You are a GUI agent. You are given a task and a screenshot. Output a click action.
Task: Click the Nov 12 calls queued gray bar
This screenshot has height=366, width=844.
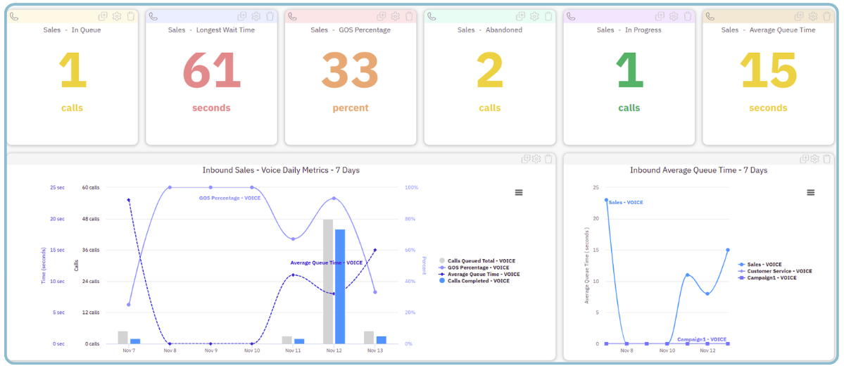point(328,282)
